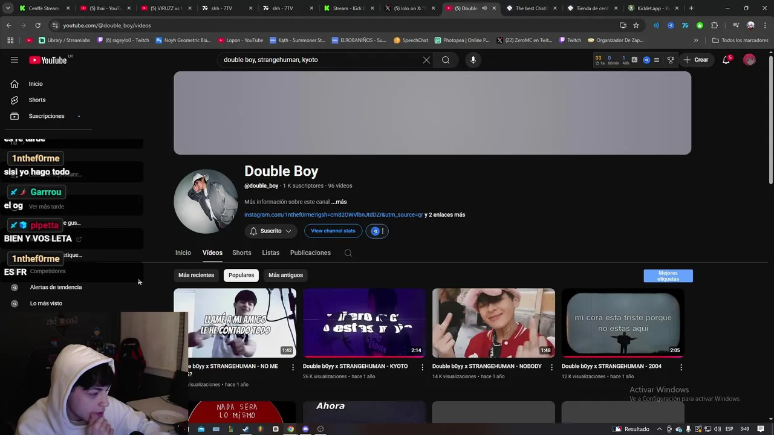
Task: Open Alertas de tendencia in sidebar
Action: pyautogui.click(x=56, y=288)
